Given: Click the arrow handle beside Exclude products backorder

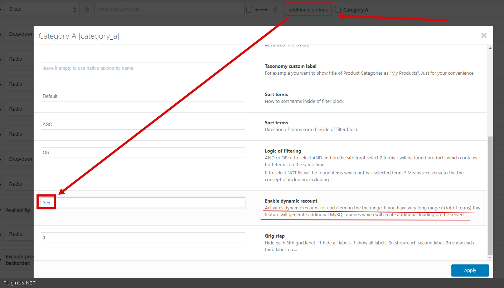Looking at the screenshot, I should click(1, 260).
